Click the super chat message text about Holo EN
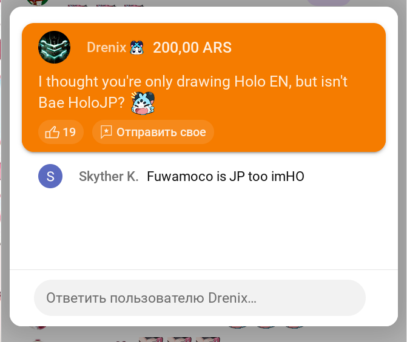Viewport: 407px width, 342px height. (x=193, y=92)
